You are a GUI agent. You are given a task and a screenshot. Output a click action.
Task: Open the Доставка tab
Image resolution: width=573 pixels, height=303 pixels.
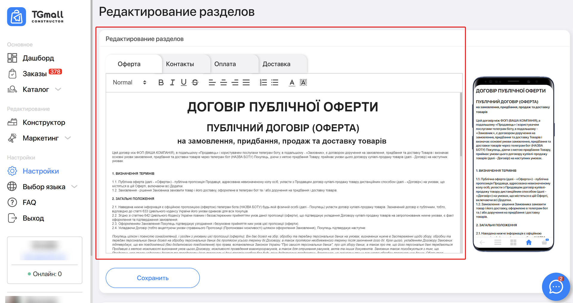pyautogui.click(x=276, y=64)
